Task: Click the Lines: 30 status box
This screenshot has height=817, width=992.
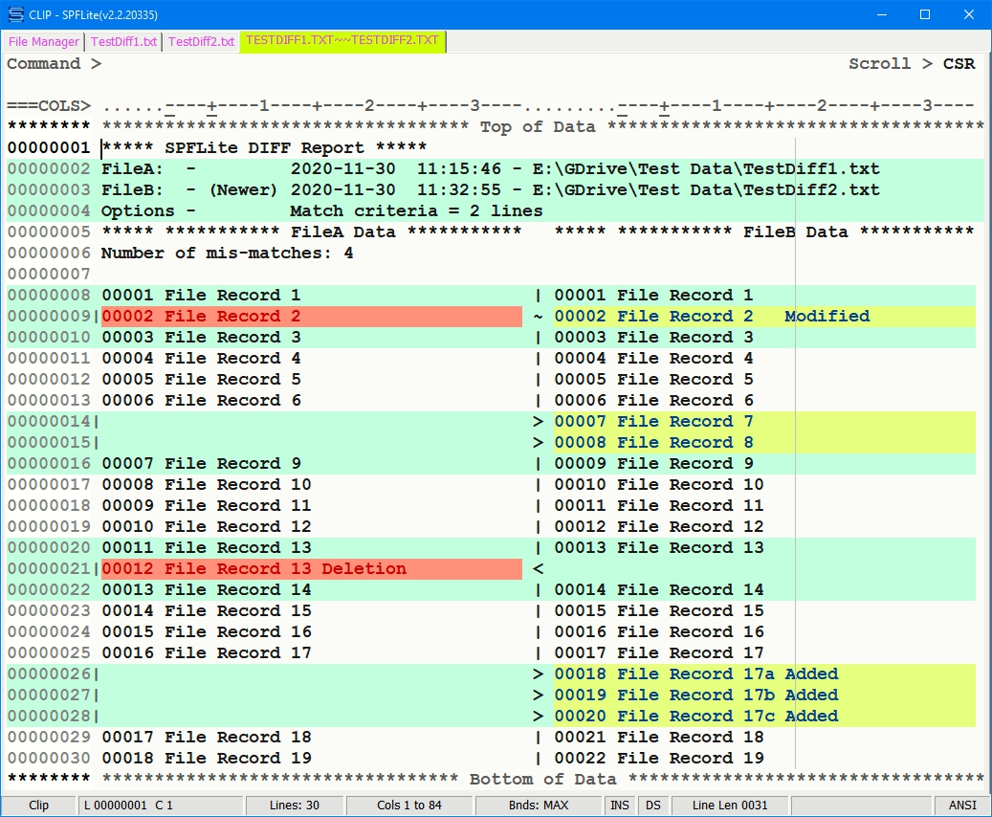Action: click(x=295, y=806)
